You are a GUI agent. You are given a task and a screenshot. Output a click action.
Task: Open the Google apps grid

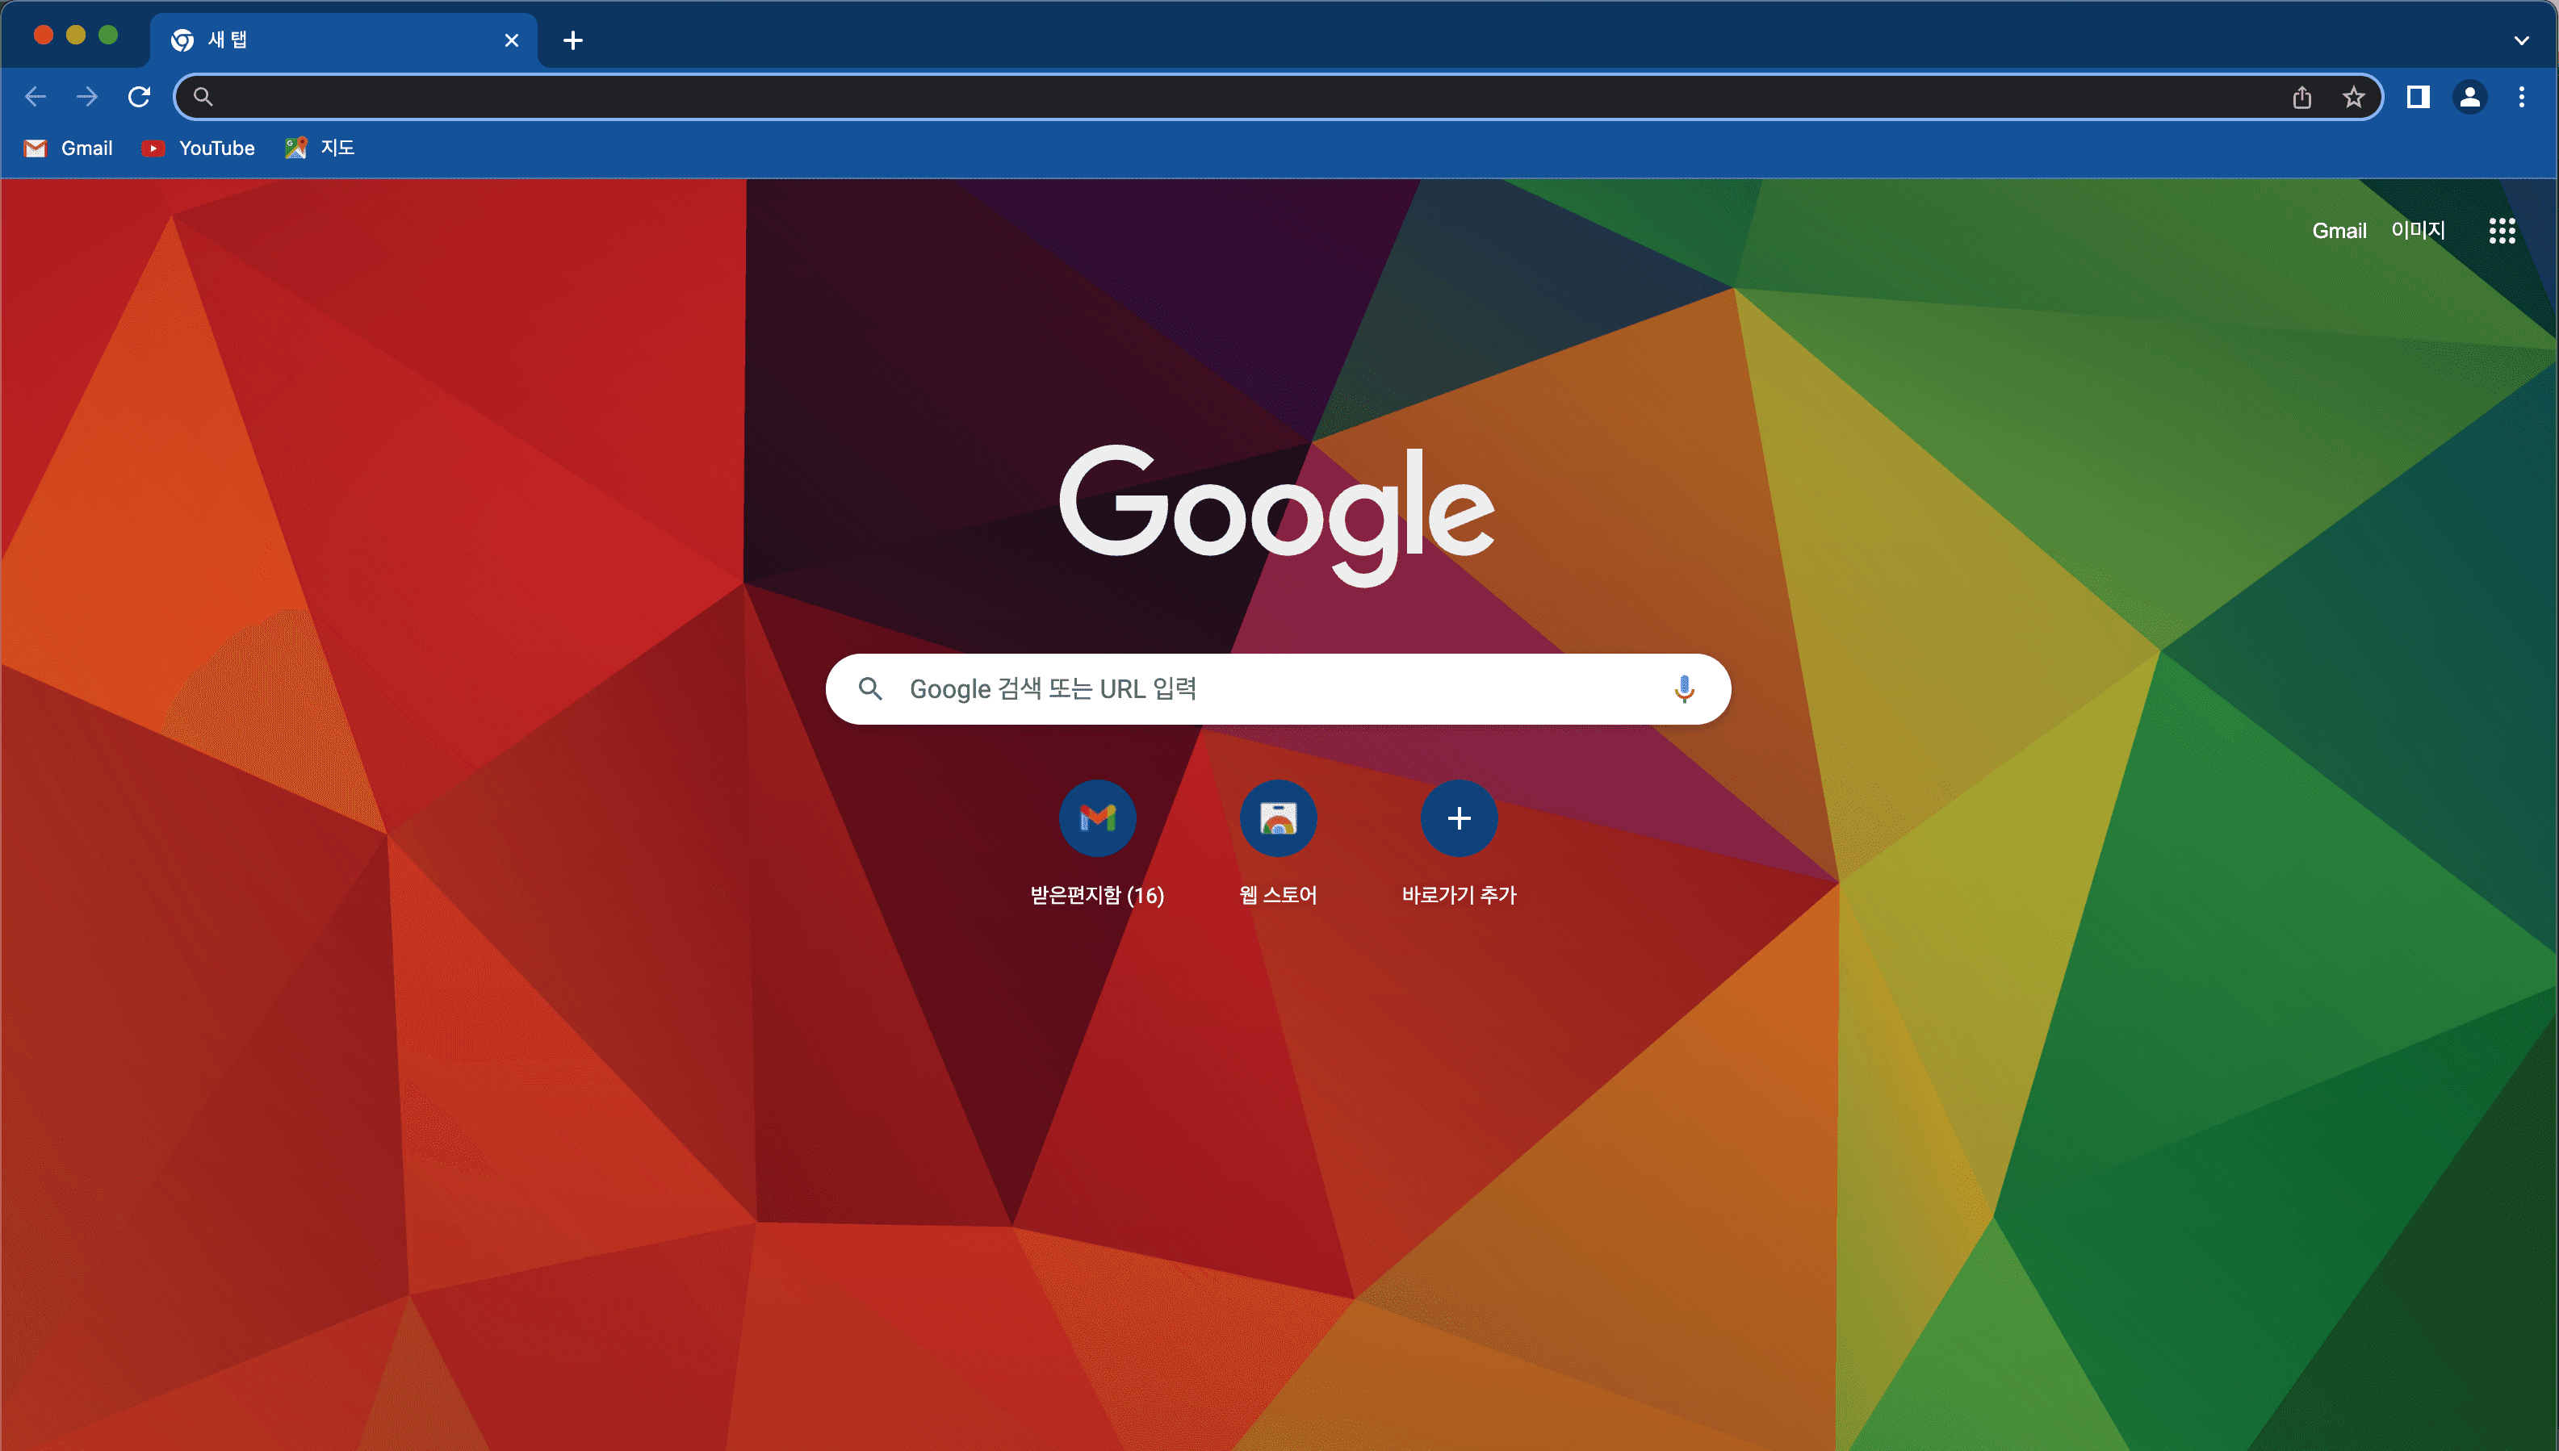(2501, 230)
